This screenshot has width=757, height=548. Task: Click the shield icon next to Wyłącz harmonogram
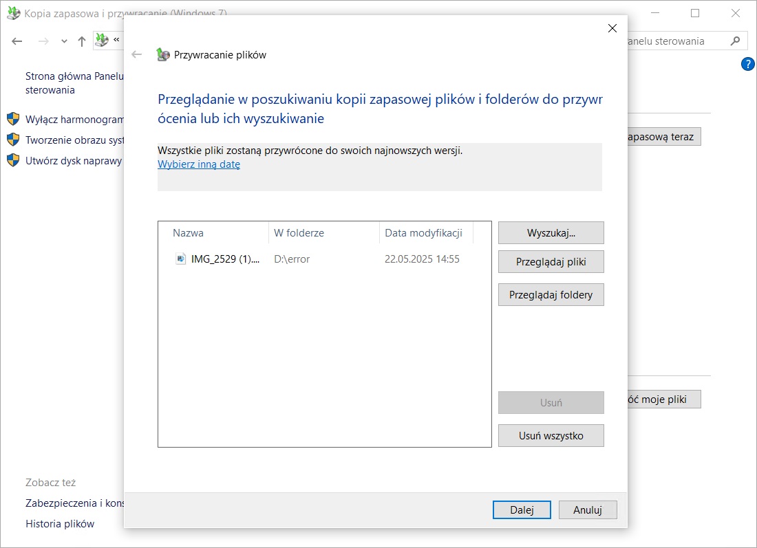(x=13, y=119)
